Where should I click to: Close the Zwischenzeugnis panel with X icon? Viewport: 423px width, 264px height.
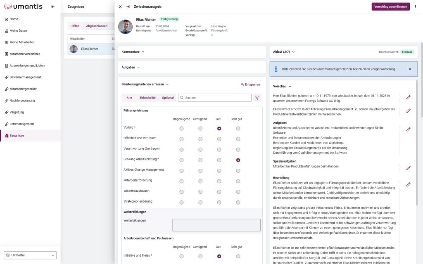point(120,7)
